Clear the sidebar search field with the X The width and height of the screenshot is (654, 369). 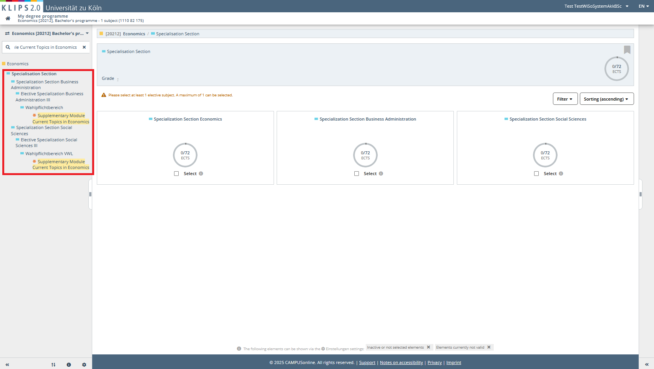point(84,47)
